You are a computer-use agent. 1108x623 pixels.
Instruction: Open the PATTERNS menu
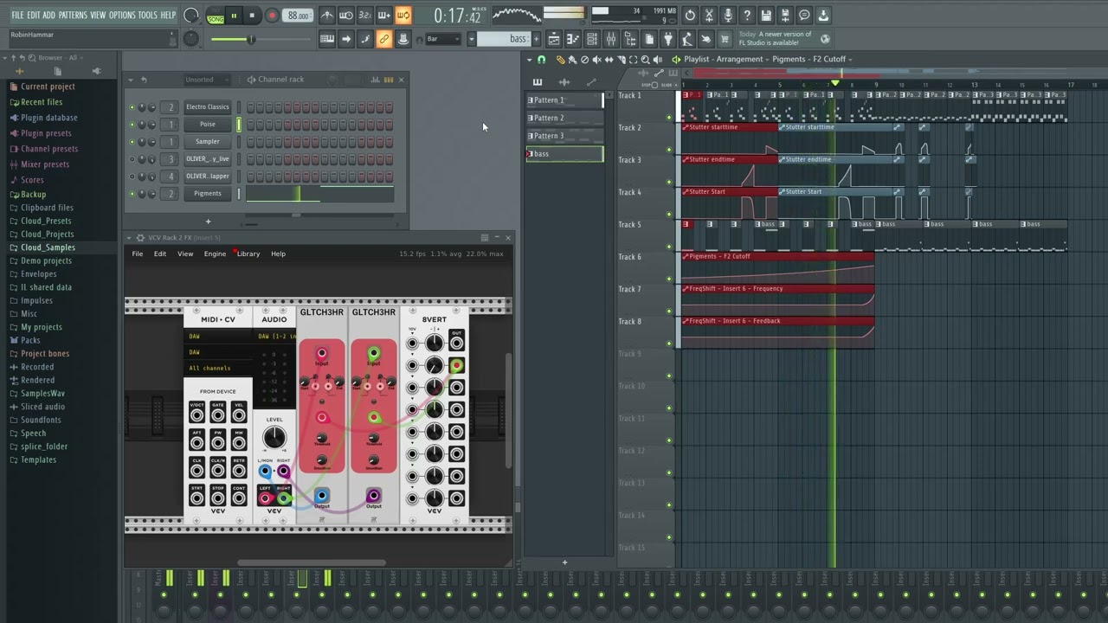pyautogui.click(x=73, y=16)
